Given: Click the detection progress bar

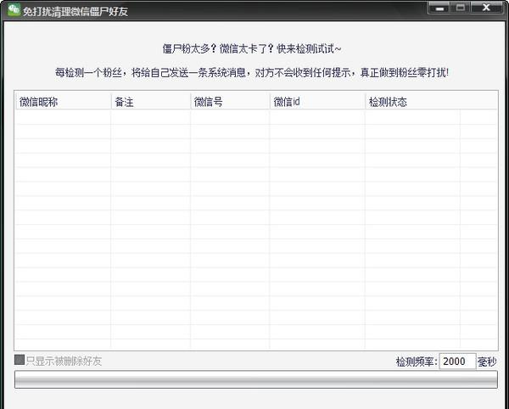Looking at the screenshot, I should [x=256, y=379].
